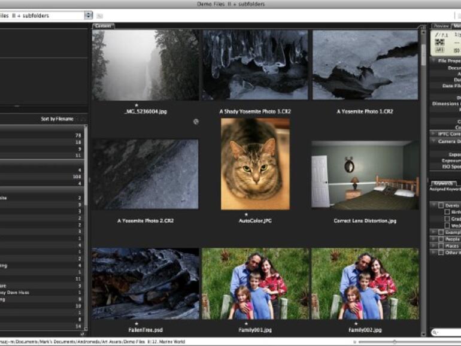This screenshot has width=461, height=346.
Task: Click Sort by Filename in filter panel
Action: point(57,119)
